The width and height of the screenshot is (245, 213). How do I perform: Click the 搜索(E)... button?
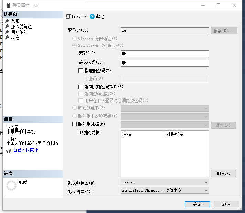224,31
